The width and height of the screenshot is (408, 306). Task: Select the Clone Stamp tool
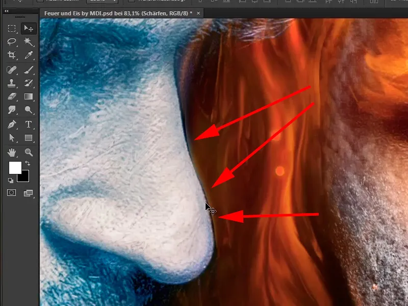tap(12, 83)
